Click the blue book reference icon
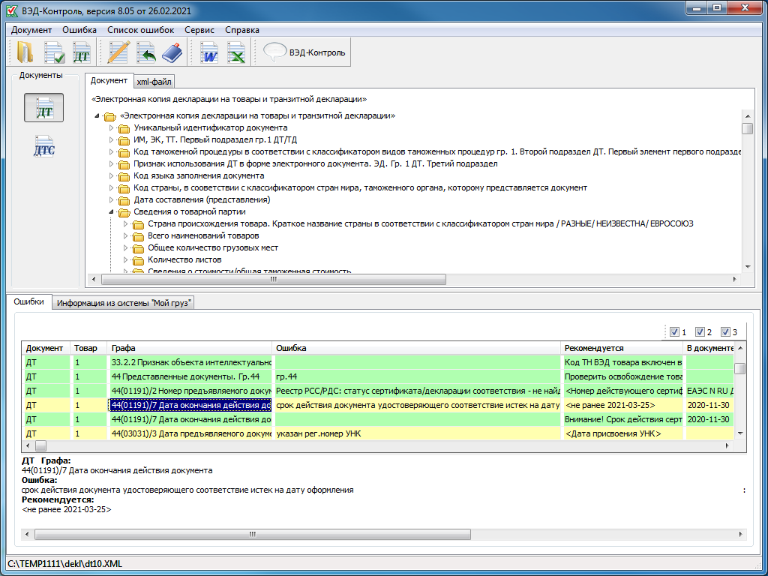This screenshot has height=576, width=768. click(172, 52)
